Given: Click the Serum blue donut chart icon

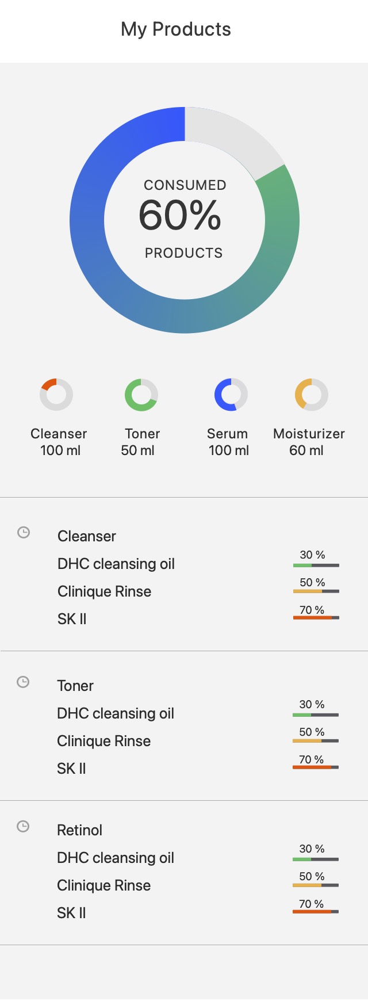Looking at the screenshot, I should (x=231, y=395).
